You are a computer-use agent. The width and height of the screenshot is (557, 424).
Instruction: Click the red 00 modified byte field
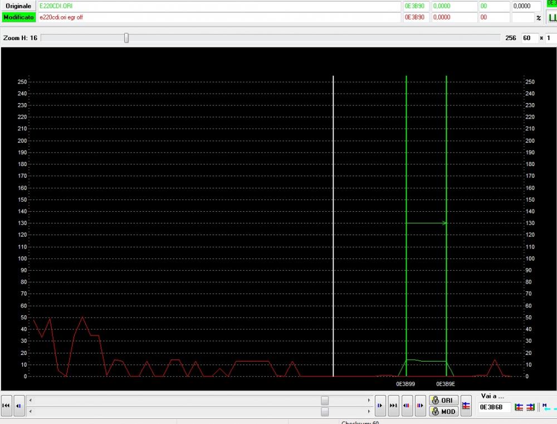[494, 17]
